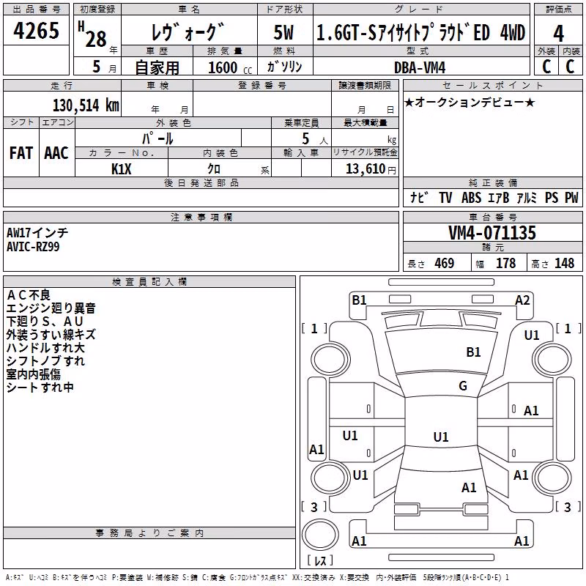Click the car name レヴォーグ

coord(188,31)
